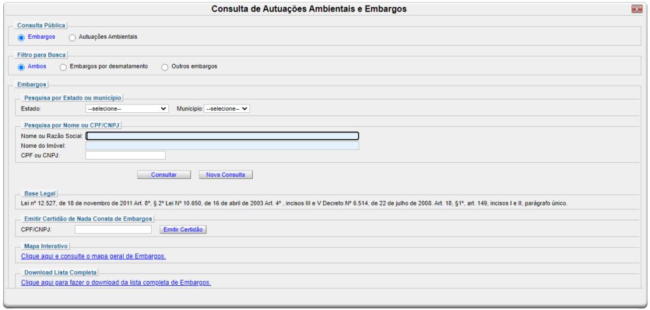Open the general Embargos map link

pos(93,256)
